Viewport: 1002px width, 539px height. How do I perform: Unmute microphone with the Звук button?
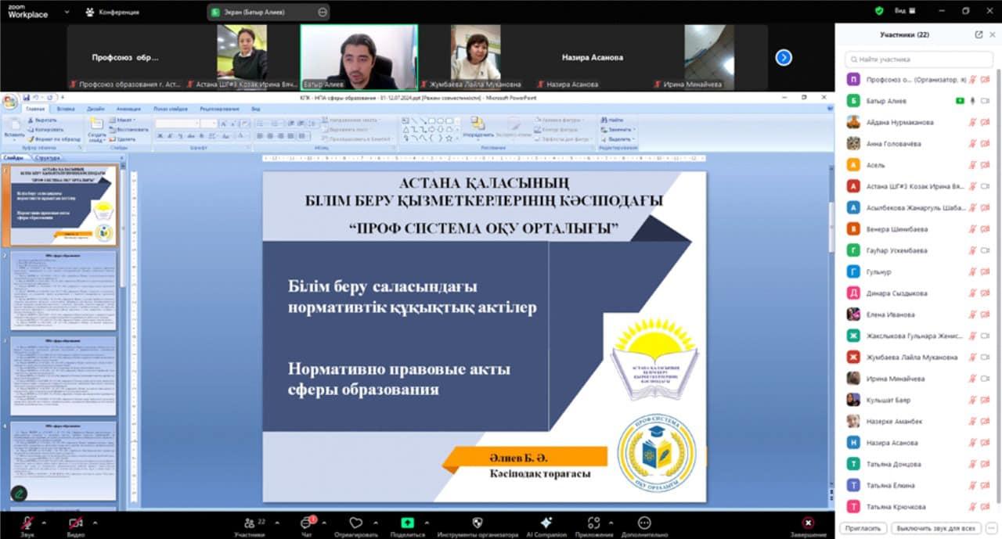27,523
